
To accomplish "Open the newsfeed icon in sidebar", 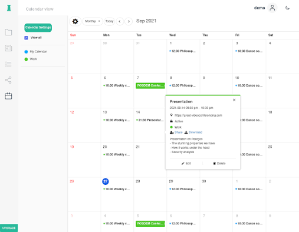I will 8,48.
